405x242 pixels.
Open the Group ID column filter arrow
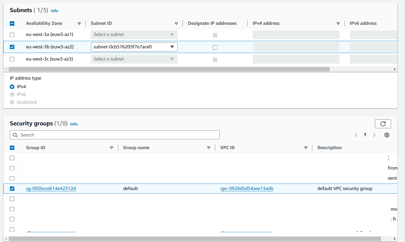112,148
